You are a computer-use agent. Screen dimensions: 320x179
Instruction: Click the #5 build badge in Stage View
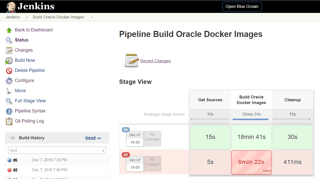pos(126,155)
